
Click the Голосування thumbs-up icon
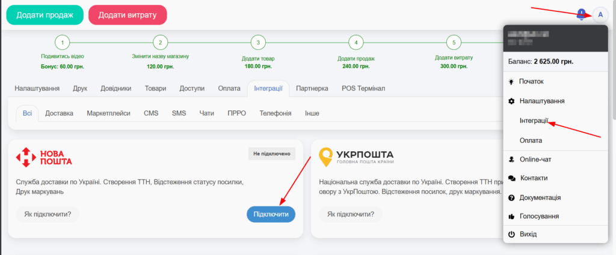(x=511, y=216)
